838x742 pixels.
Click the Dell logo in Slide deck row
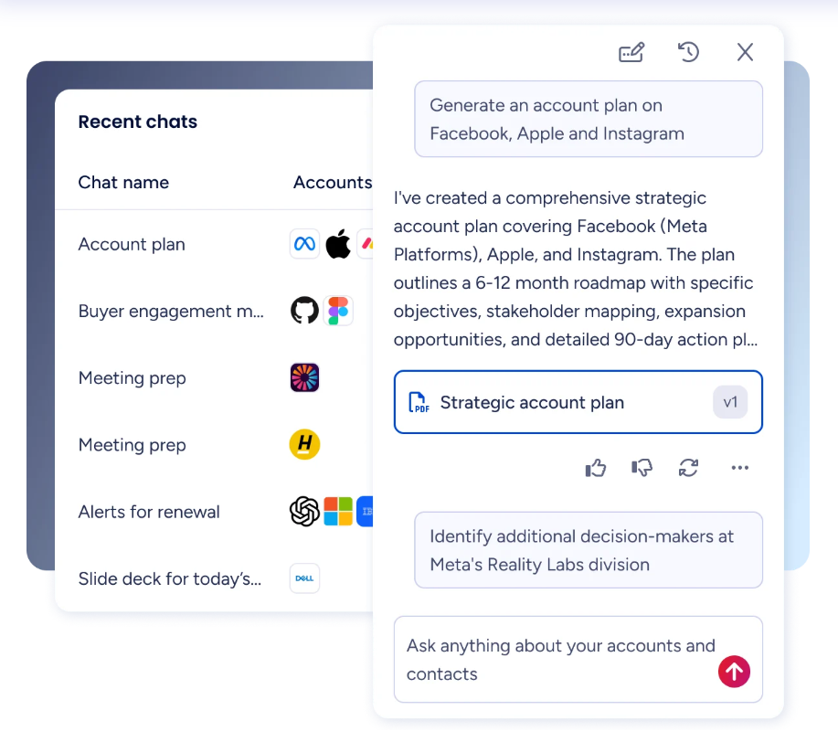(x=304, y=578)
